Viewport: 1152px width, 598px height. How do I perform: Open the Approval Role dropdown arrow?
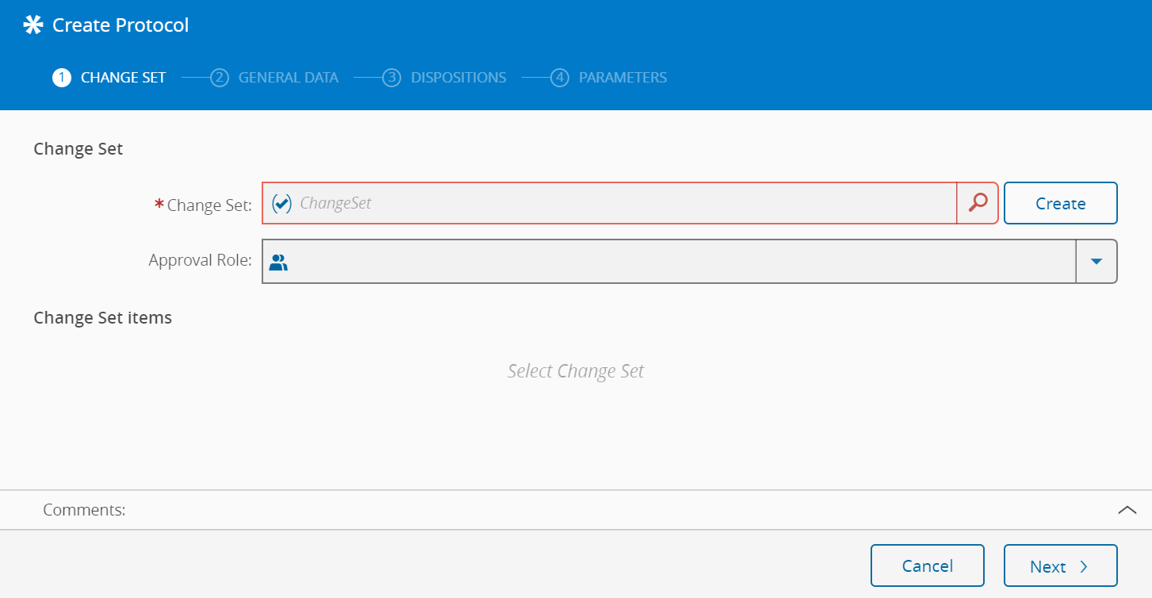(1097, 262)
